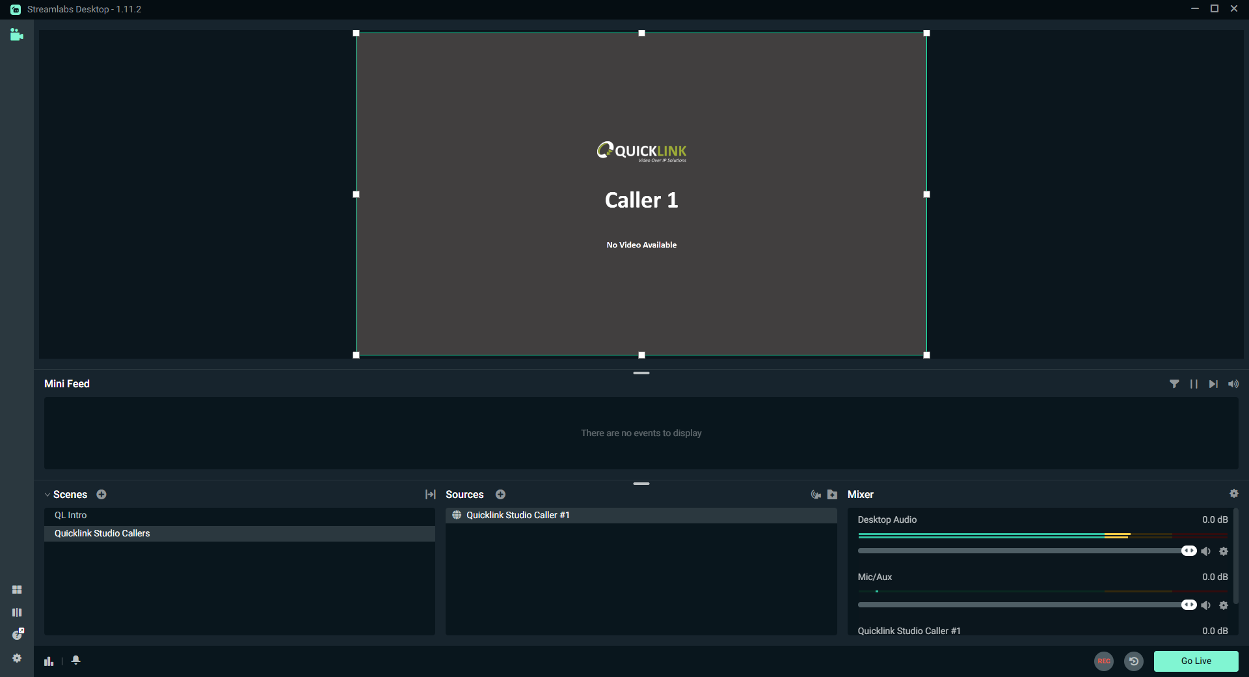The height and width of the screenshot is (677, 1249).
Task: Click 'There are no events to display' text
Action: point(641,433)
